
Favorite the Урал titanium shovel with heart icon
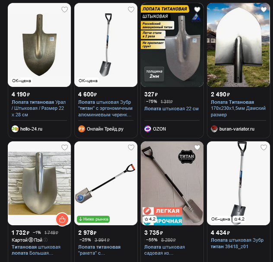[65, 10]
